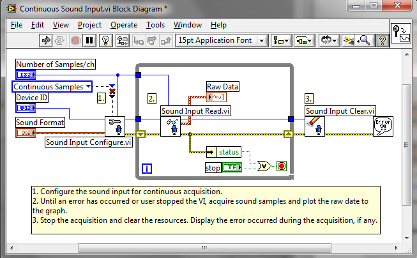Click the broken wire red X

(112, 92)
